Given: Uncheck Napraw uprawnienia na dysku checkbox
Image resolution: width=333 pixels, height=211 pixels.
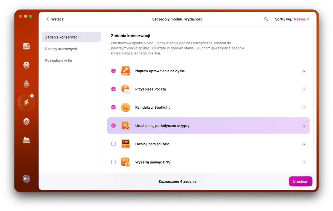Looking at the screenshot, I should pyautogui.click(x=113, y=71).
